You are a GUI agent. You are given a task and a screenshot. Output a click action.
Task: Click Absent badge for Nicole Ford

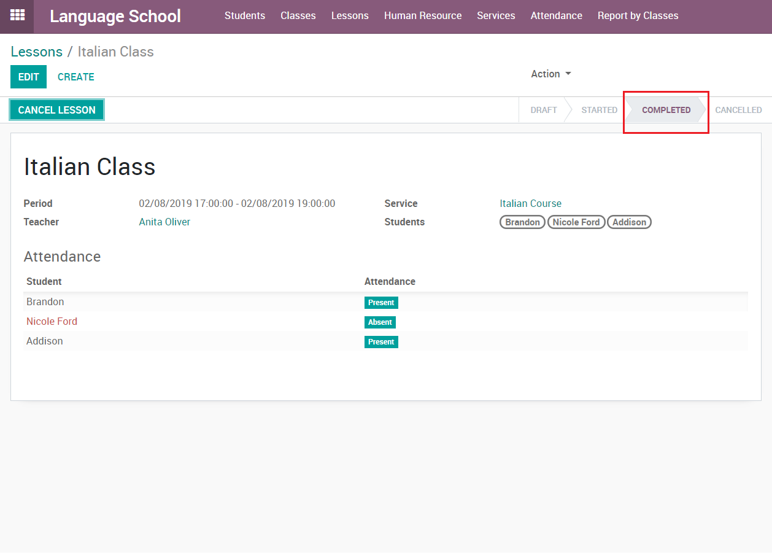[380, 322]
